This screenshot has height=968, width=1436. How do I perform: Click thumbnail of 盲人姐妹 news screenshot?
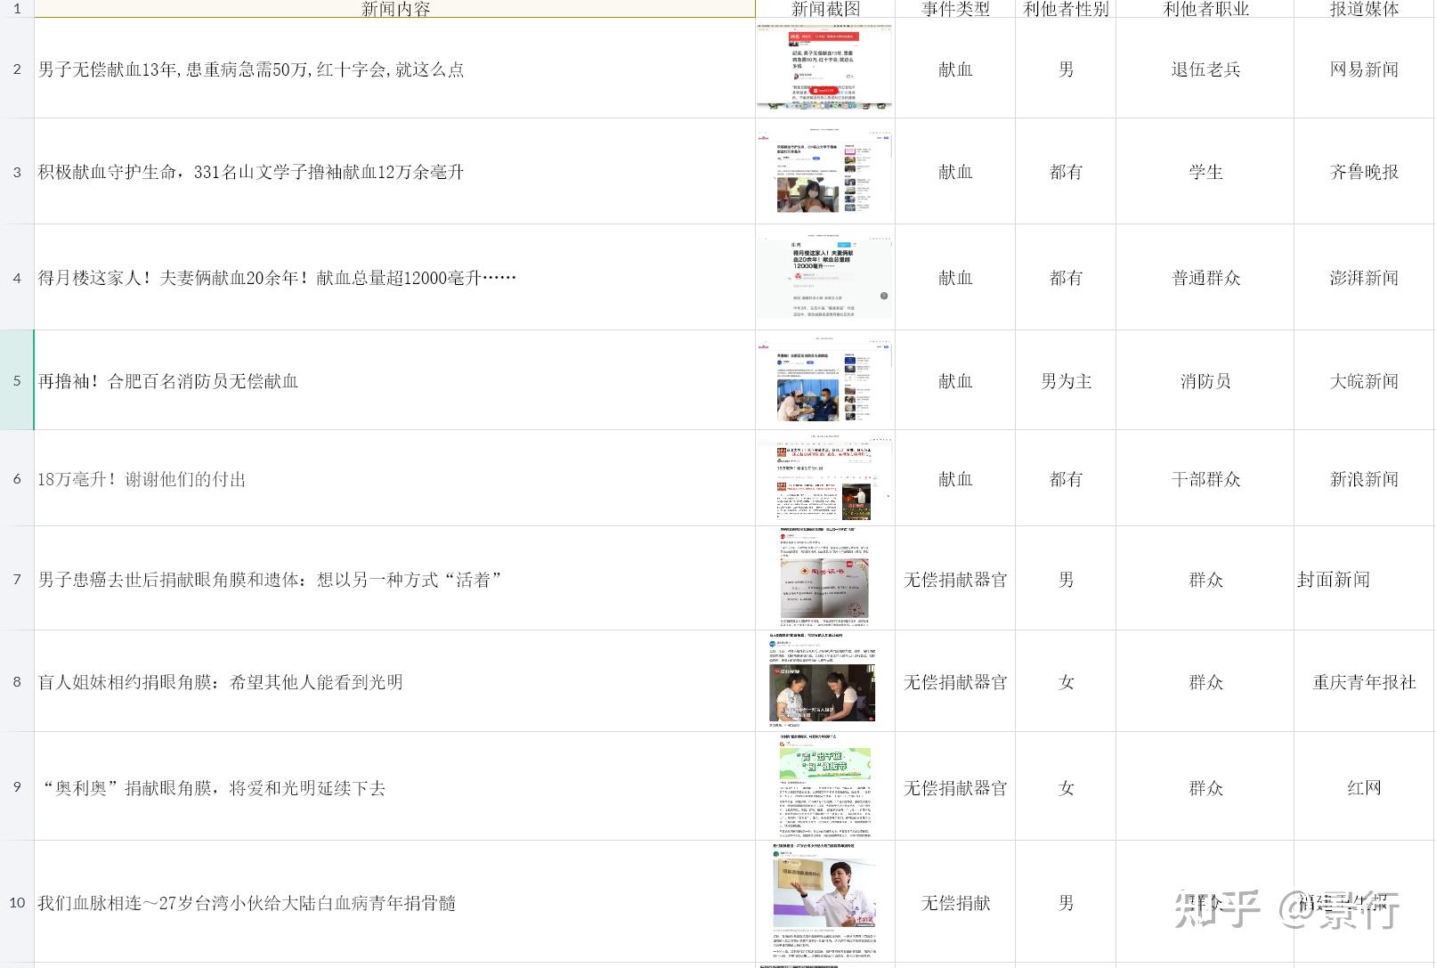pos(822,681)
